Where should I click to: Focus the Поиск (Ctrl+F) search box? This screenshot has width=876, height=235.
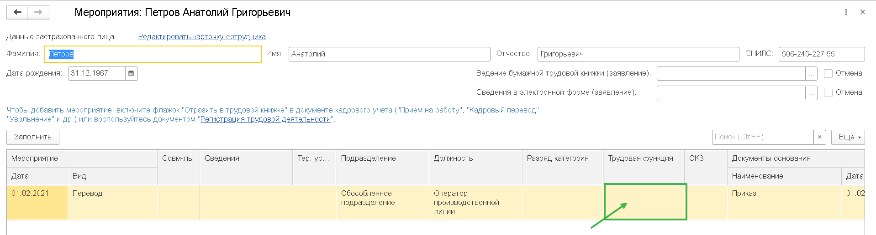click(762, 137)
